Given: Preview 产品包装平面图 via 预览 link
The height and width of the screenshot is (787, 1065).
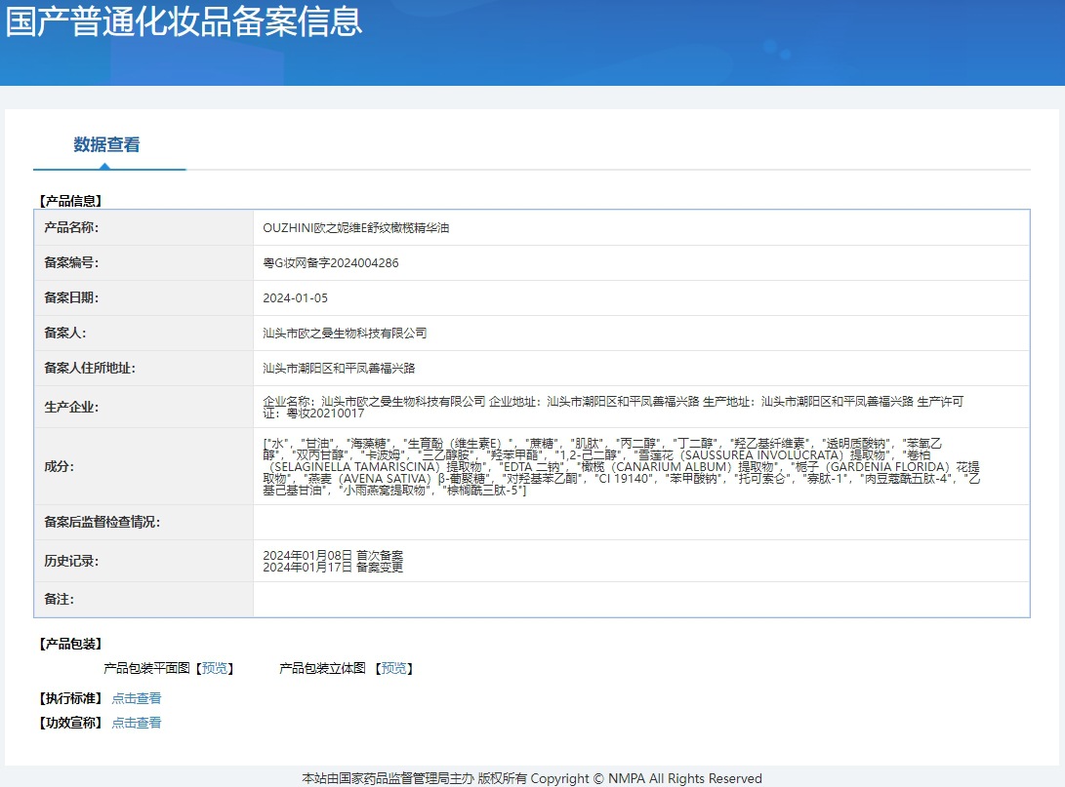Looking at the screenshot, I should coord(215,668).
